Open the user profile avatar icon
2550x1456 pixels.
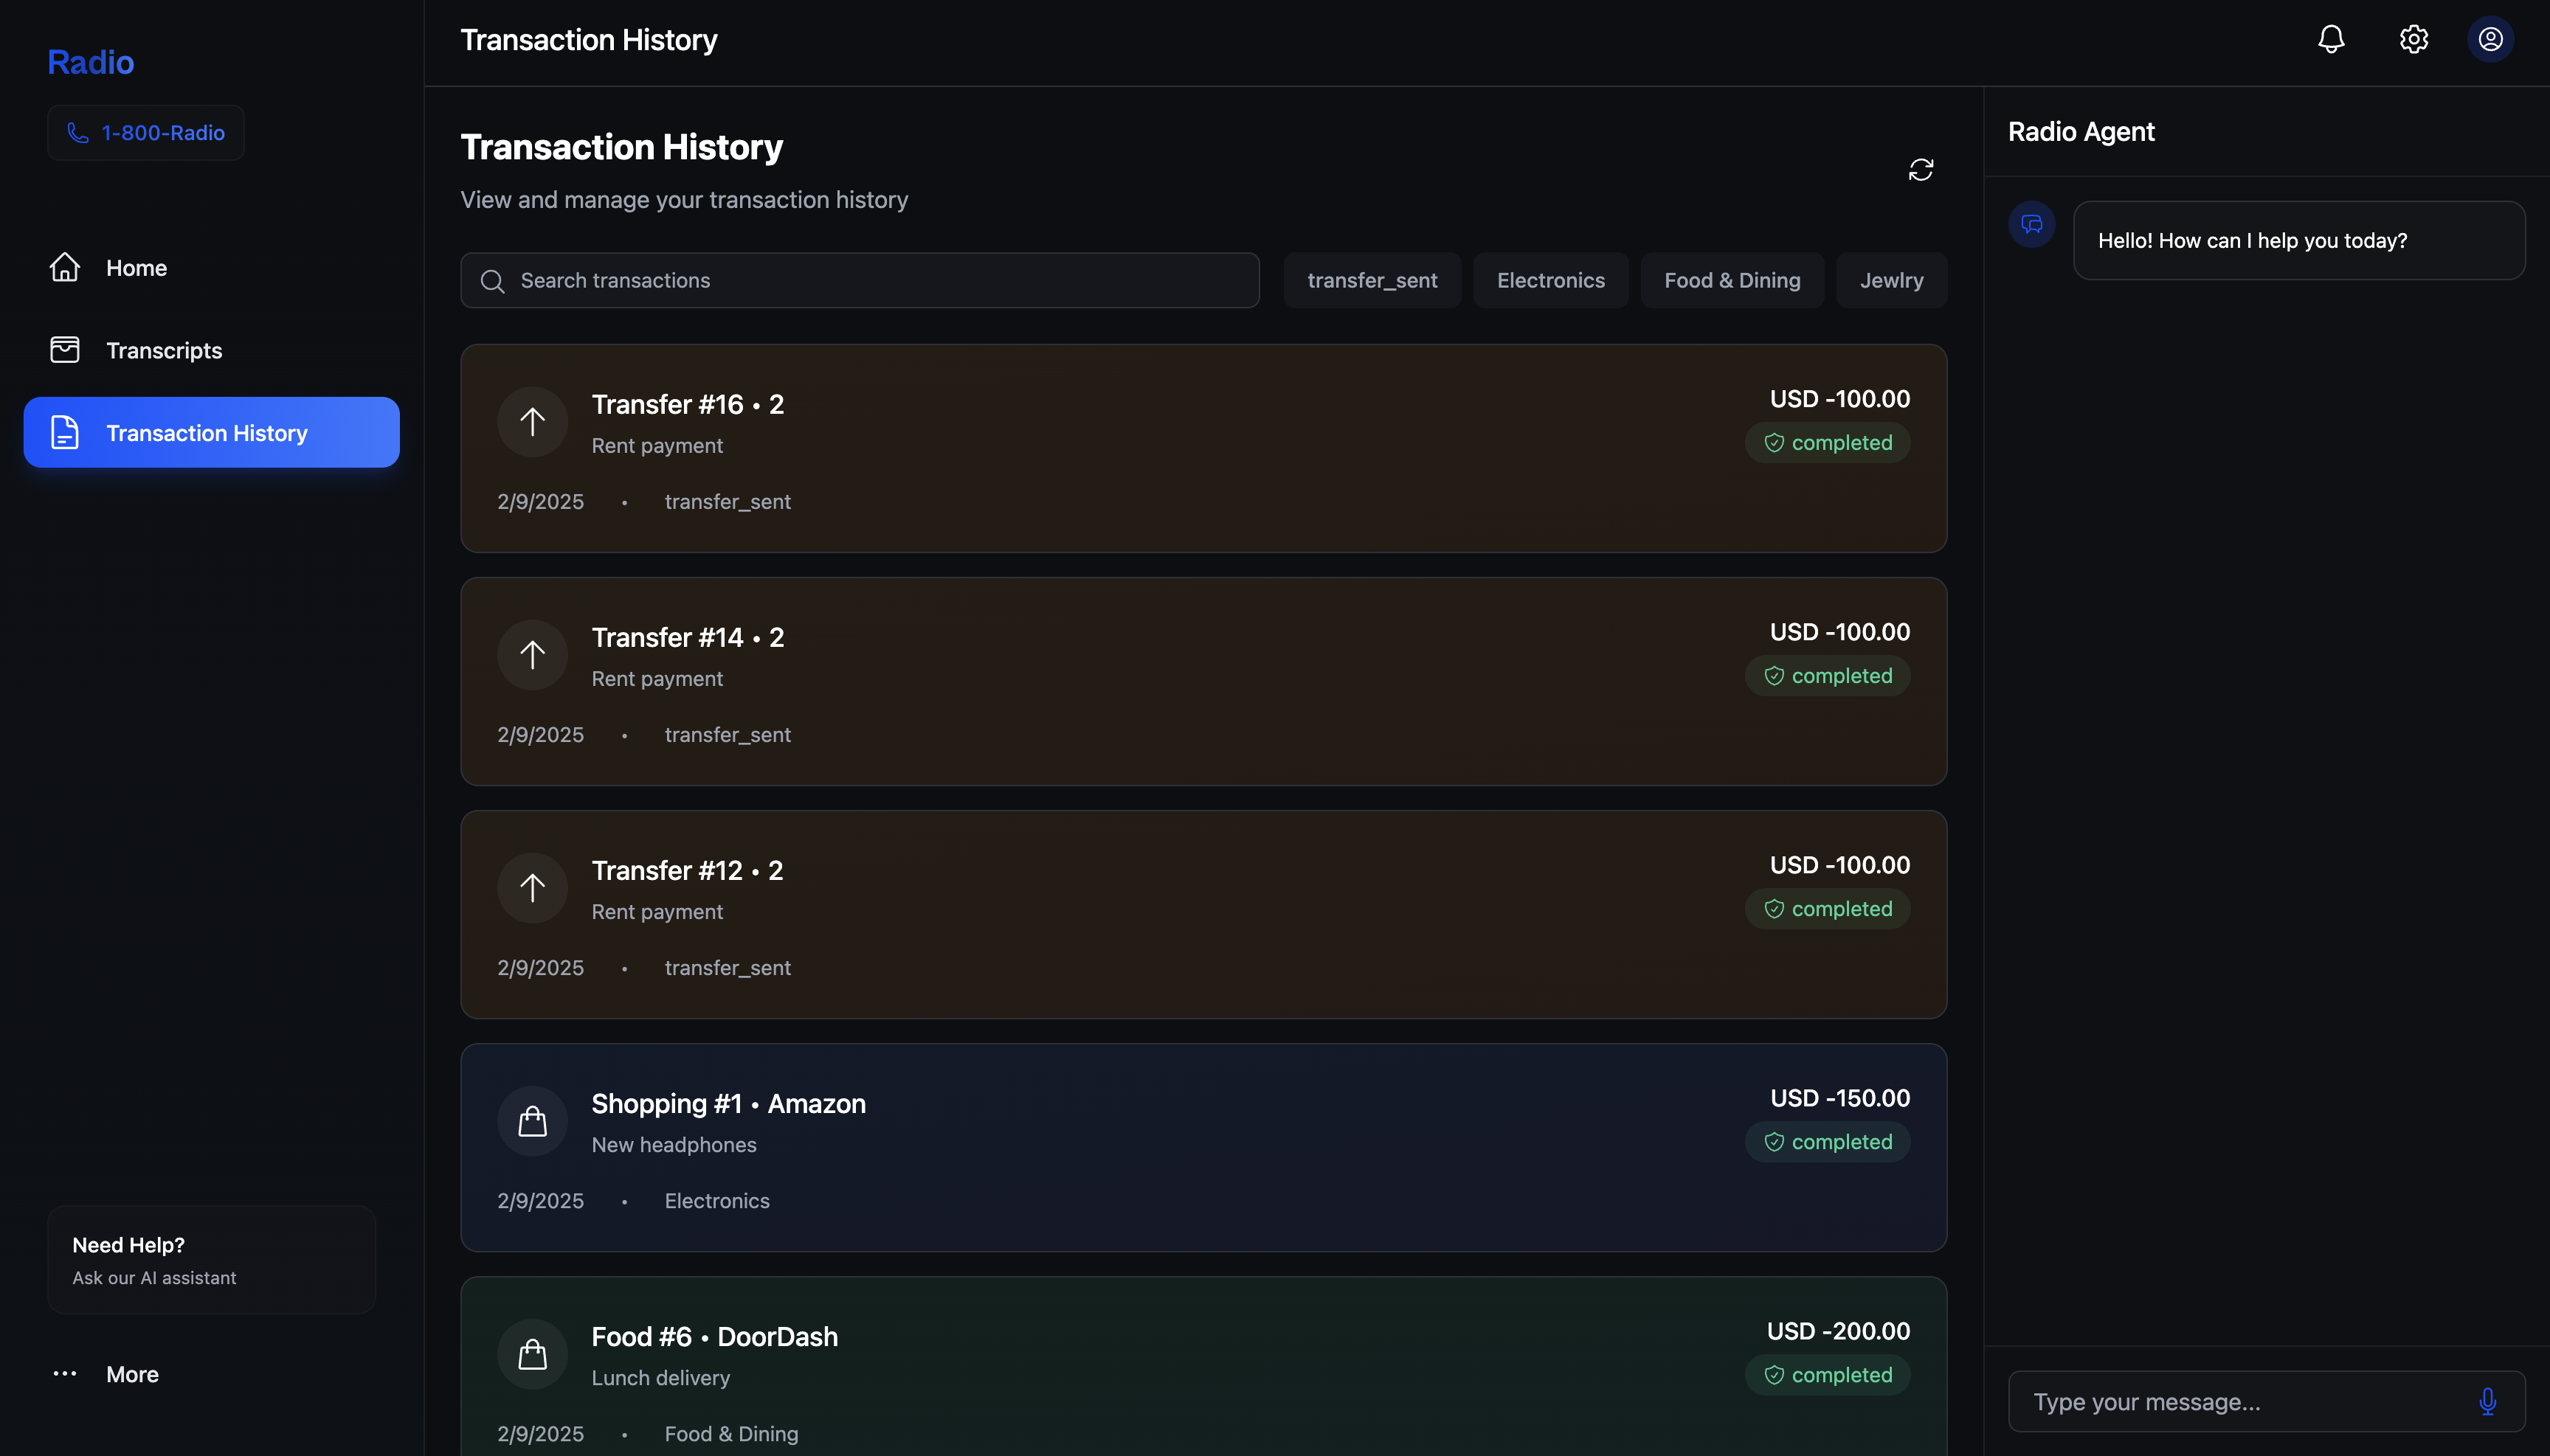coord(2490,39)
